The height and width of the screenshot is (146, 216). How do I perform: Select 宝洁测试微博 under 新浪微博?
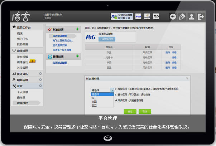coord(60,36)
